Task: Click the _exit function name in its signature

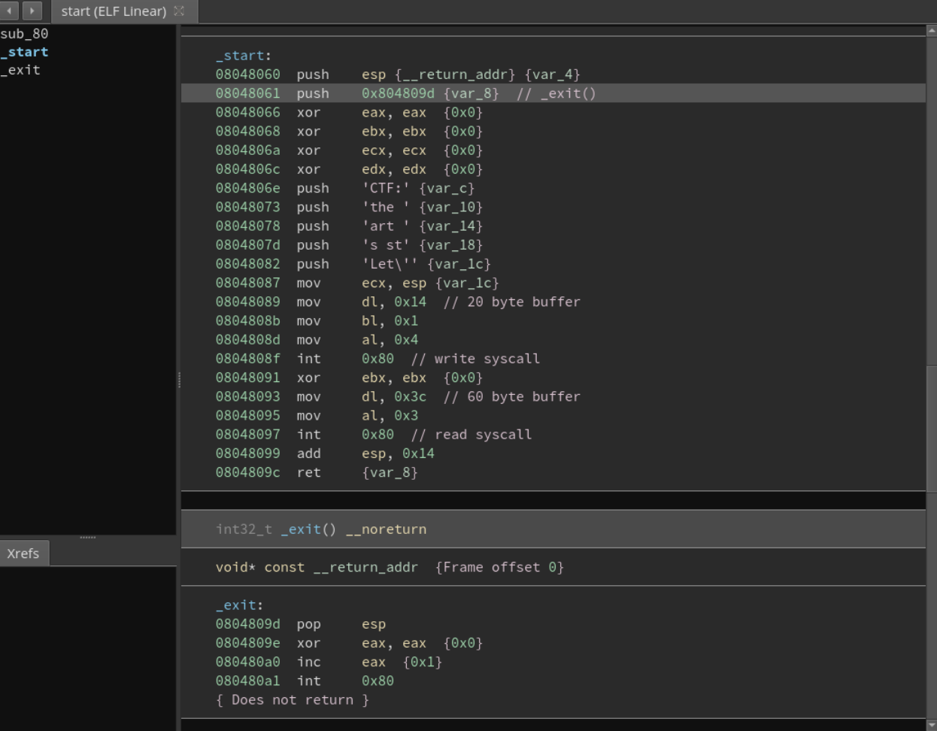Action: click(299, 529)
